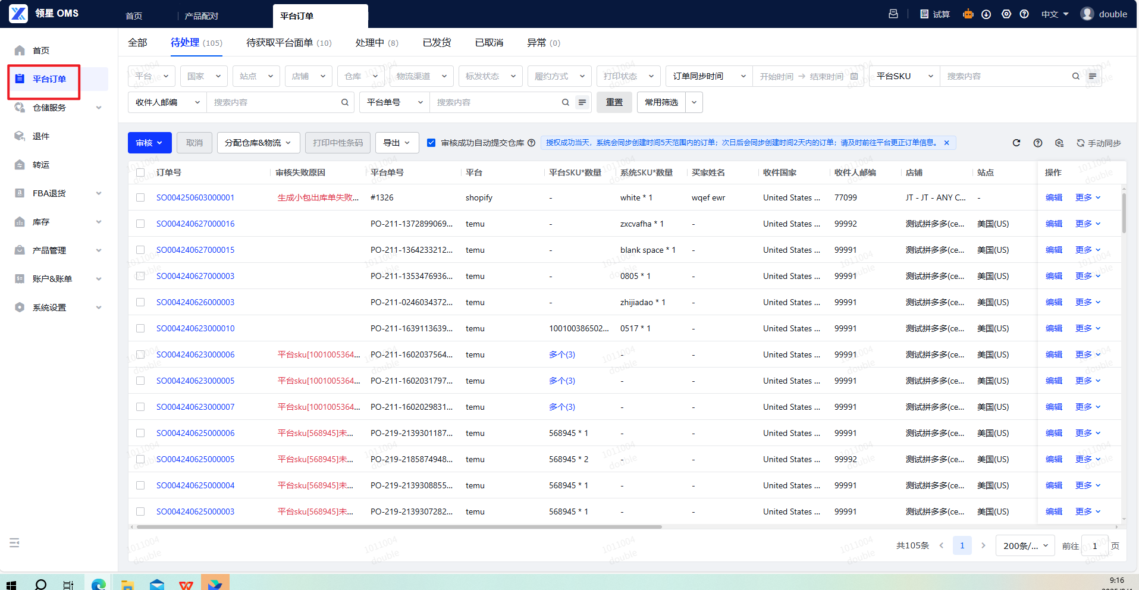Click the 平台单号 search content input

497,102
